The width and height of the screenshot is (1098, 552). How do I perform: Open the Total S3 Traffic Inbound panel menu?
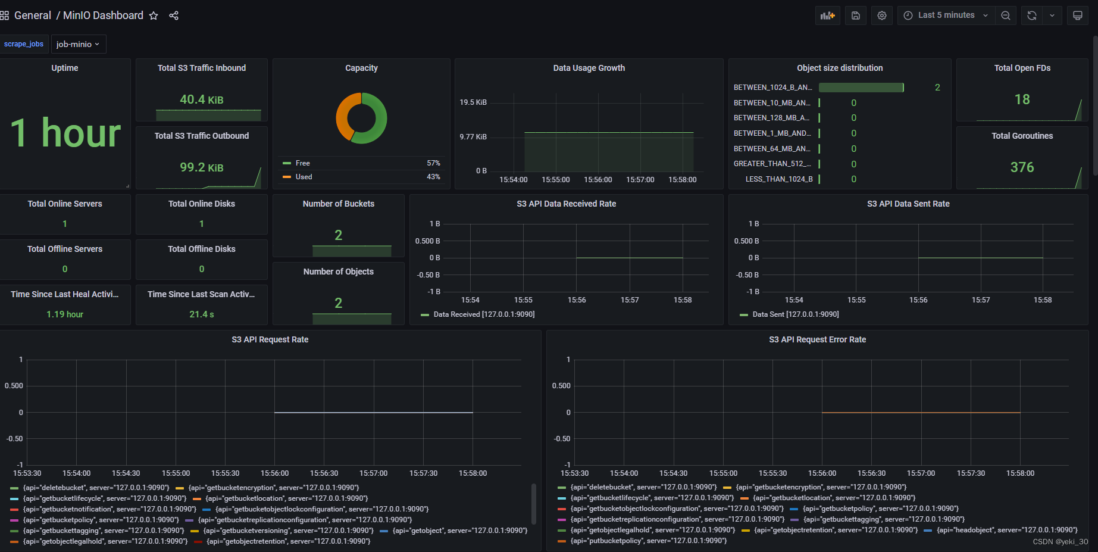[x=202, y=68]
